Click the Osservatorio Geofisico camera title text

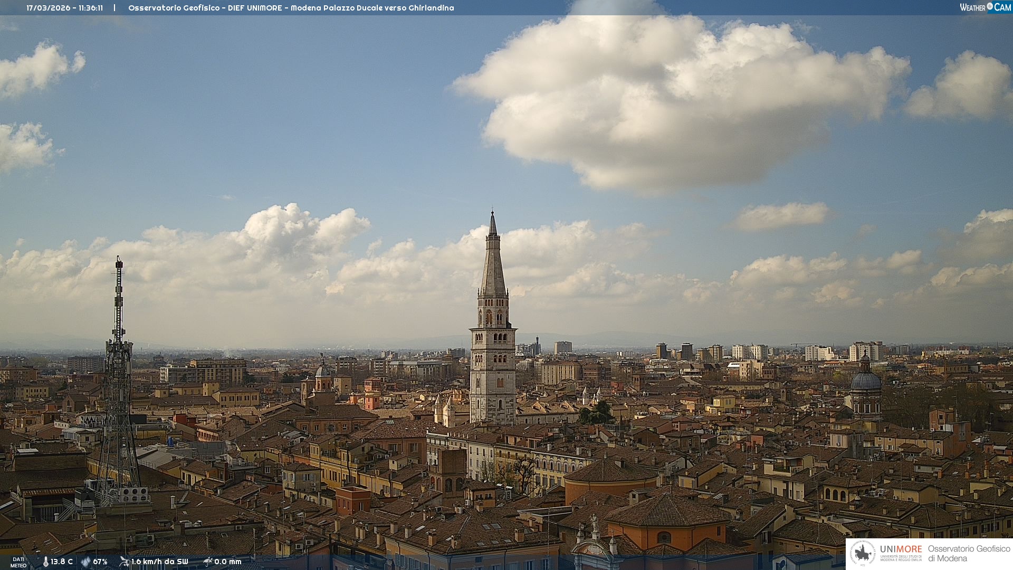pos(291,8)
